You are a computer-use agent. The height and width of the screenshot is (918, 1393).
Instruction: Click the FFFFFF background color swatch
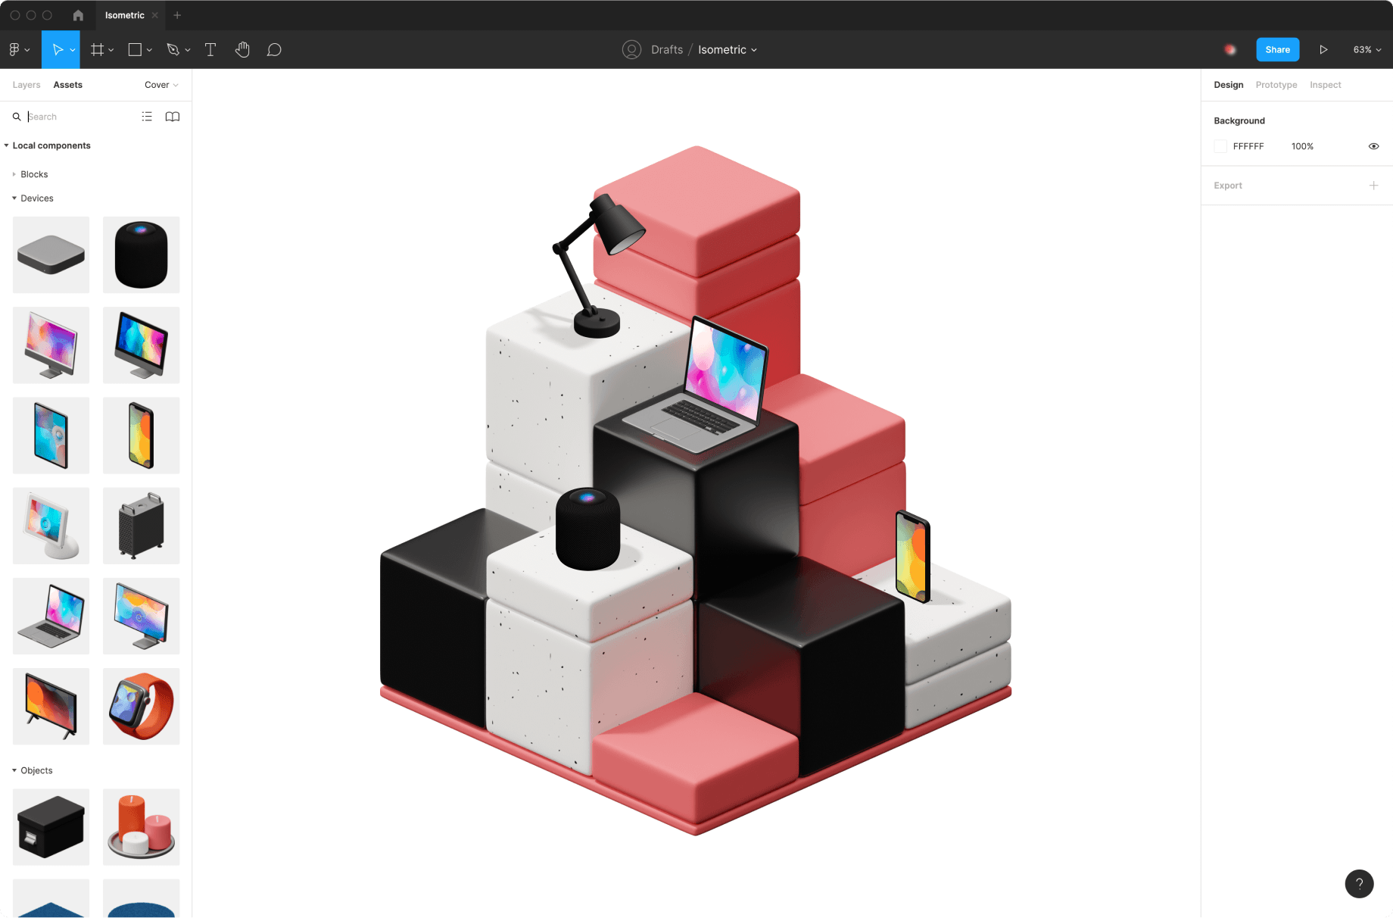(x=1220, y=146)
